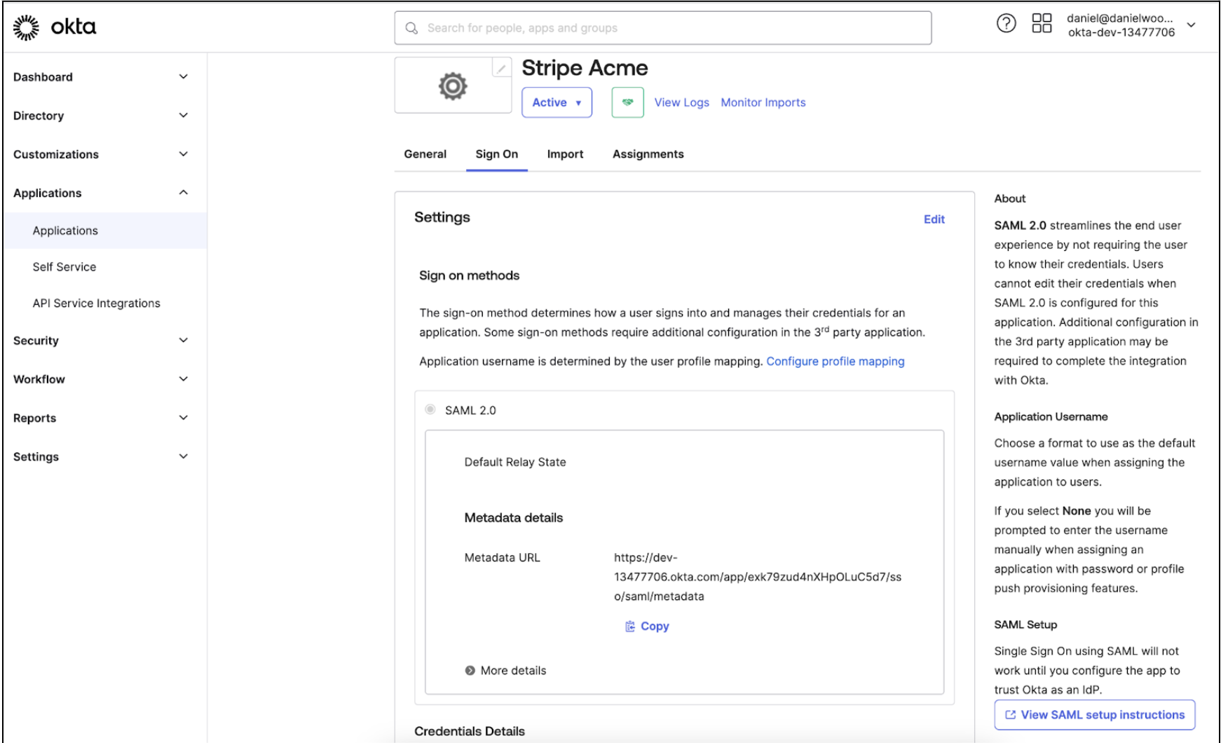1221x743 pixels.
Task: Click View SAML setup instructions button
Action: [x=1095, y=715]
